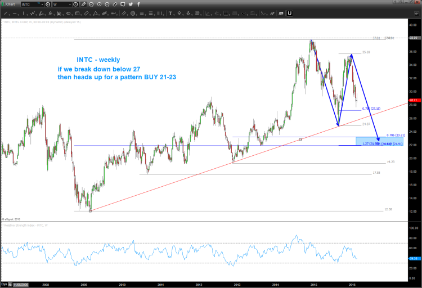Click the toolbar overflow icon at far right

[416, 13]
